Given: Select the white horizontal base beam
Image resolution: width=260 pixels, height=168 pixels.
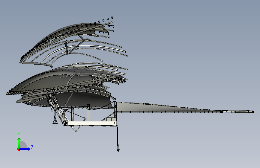Looking at the screenshot, I should pyautogui.click(x=91, y=123).
